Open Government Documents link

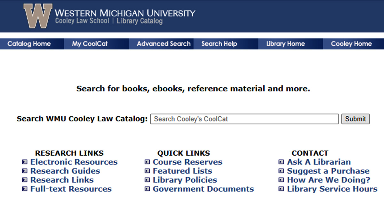point(204,189)
